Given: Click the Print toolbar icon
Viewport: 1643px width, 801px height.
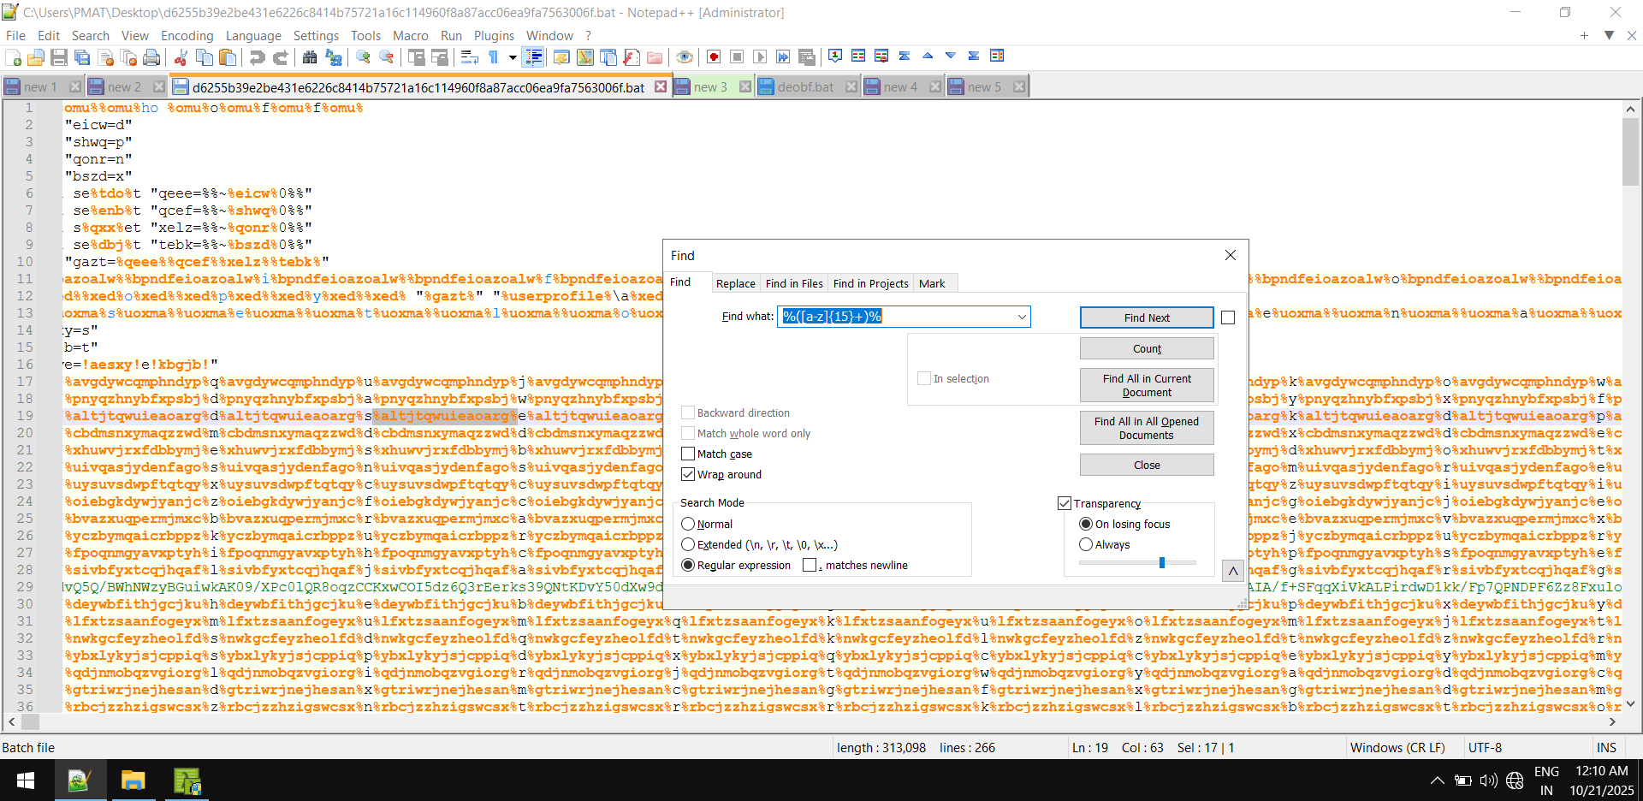Looking at the screenshot, I should pos(151,57).
